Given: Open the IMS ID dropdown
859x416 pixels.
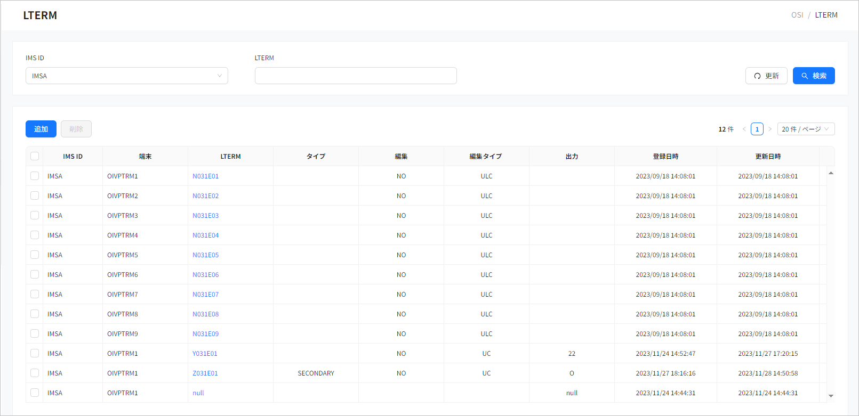Looking at the screenshot, I should (x=126, y=76).
